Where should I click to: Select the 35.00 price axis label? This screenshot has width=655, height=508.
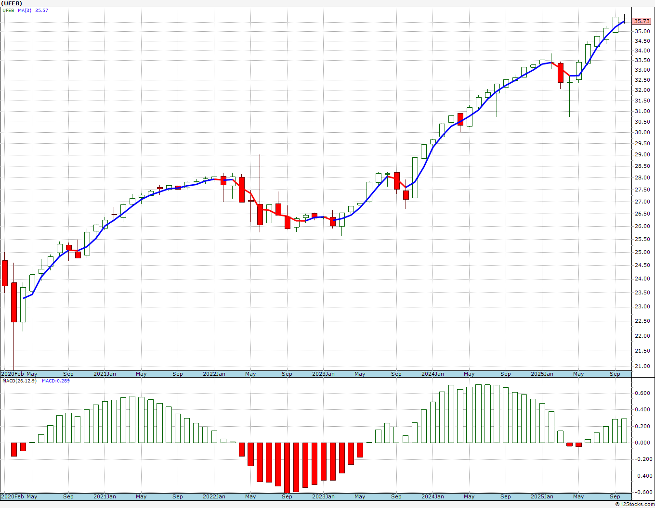(x=642, y=31)
